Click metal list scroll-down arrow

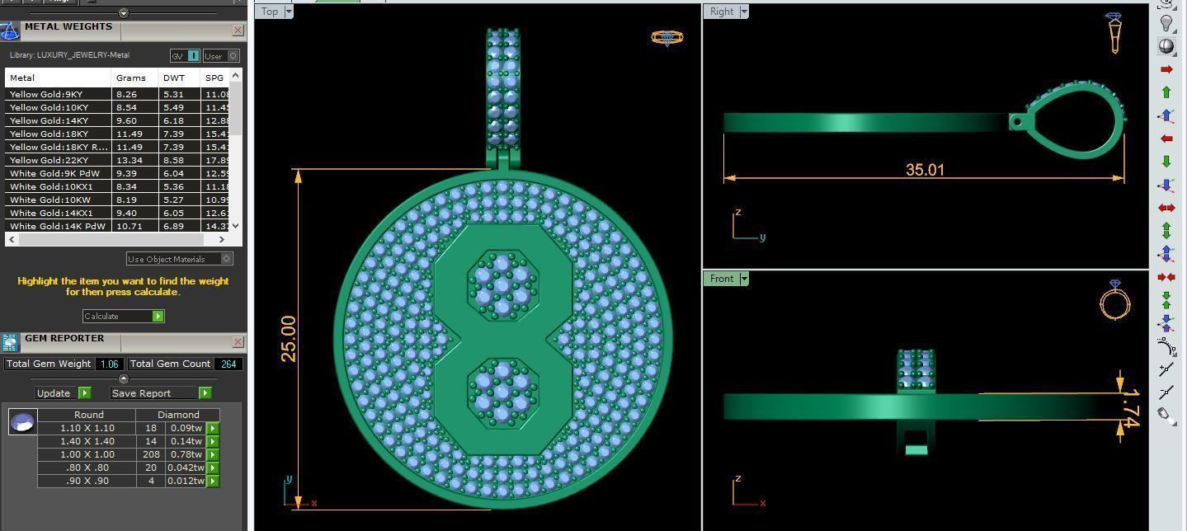click(236, 225)
